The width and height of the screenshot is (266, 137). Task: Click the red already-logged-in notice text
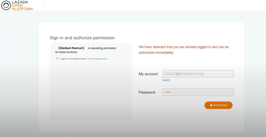184,50
